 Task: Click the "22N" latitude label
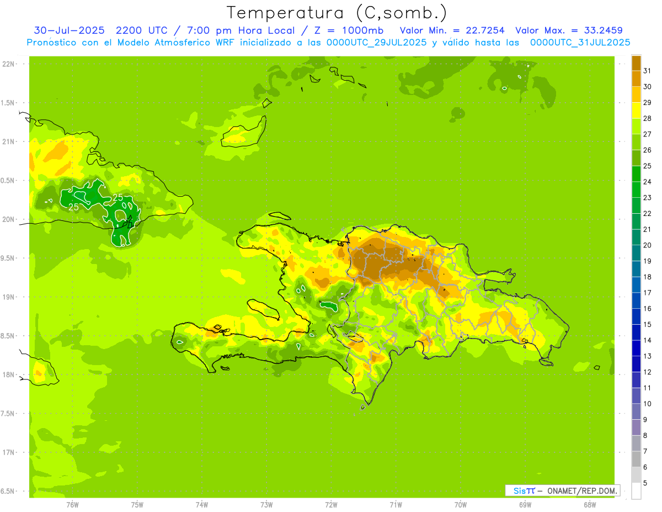(x=8, y=64)
